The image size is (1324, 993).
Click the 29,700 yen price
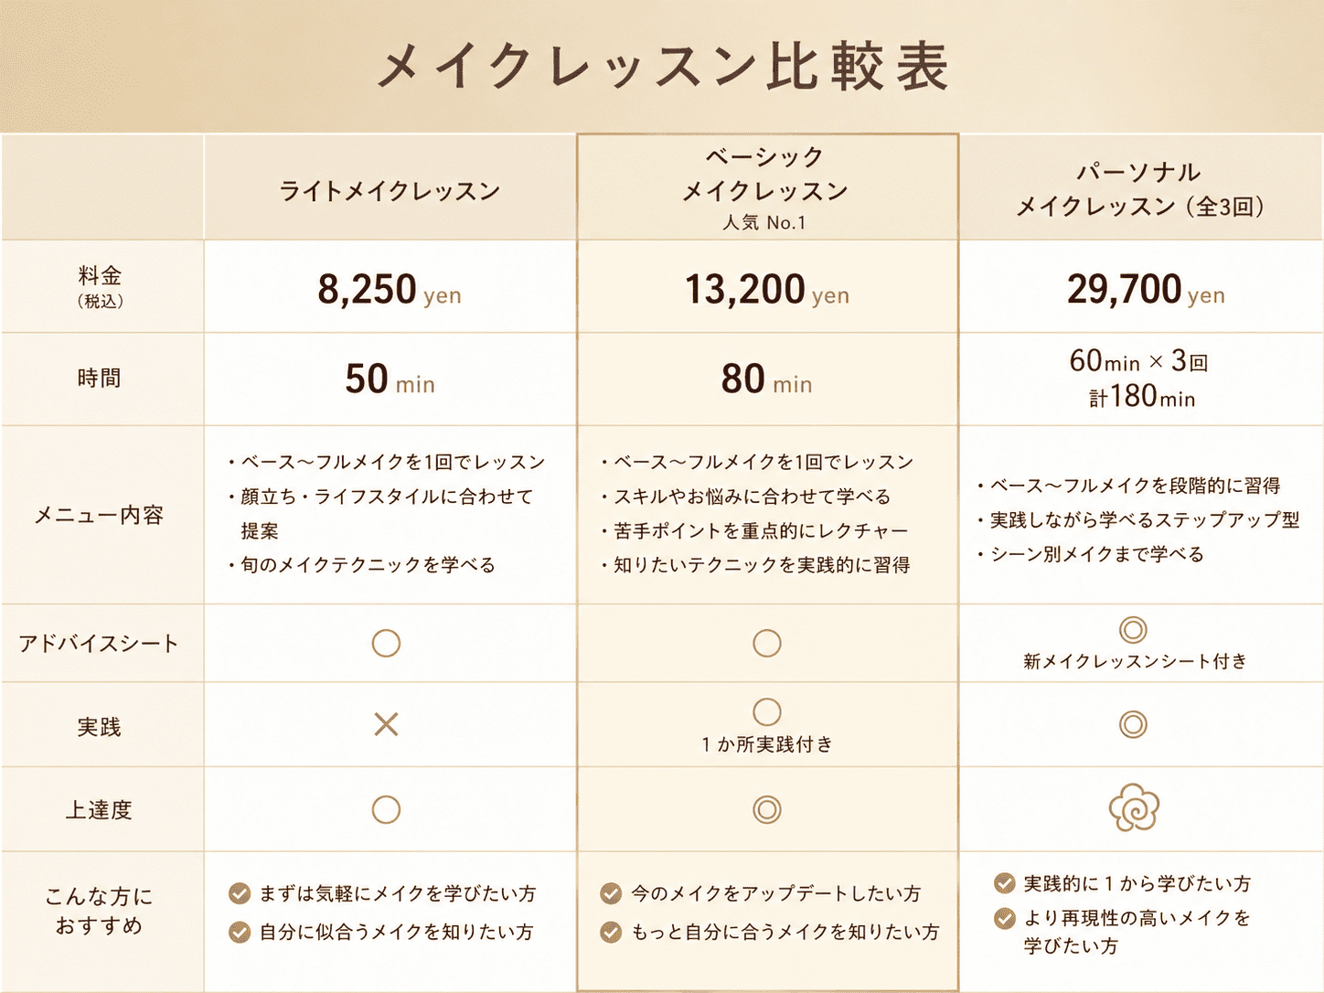click(x=1146, y=290)
